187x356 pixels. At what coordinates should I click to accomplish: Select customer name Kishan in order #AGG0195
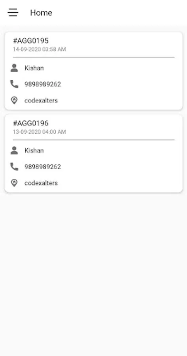tap(34, 68)
